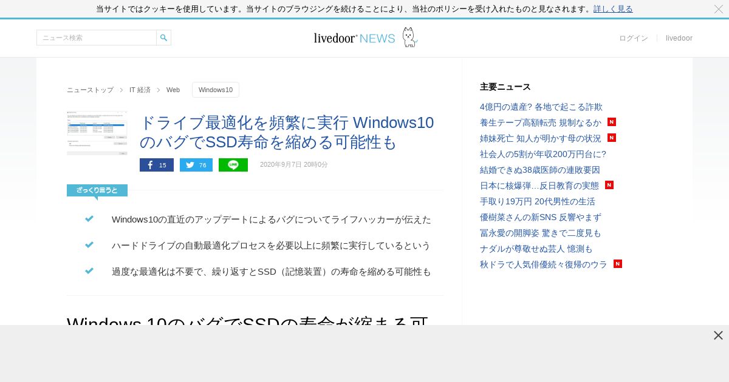Open ナダルが尊敬せぬ芸人 憶測も
The image size is (729, 382).
pyautogui.click(x=536, y=249)
